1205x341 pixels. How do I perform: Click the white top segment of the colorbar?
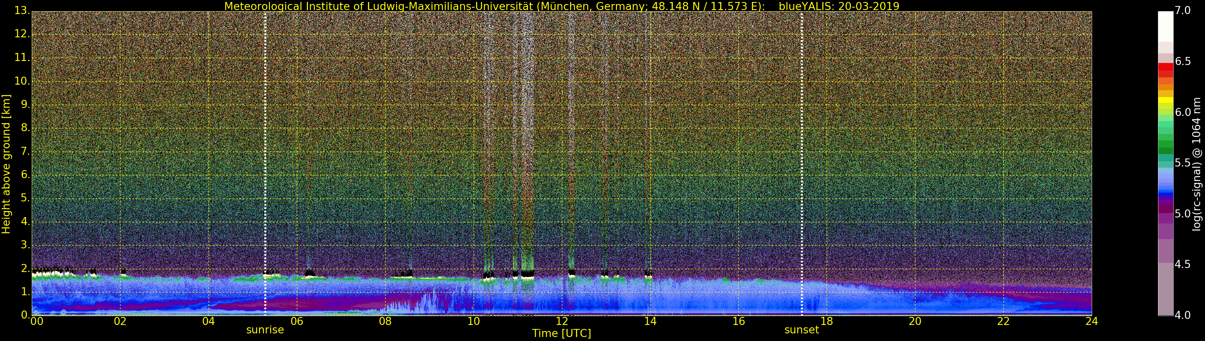point(1165,26)
